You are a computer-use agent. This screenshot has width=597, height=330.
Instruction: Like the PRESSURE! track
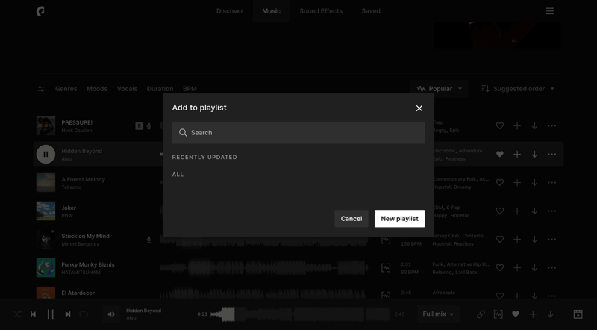pos(500,125)
